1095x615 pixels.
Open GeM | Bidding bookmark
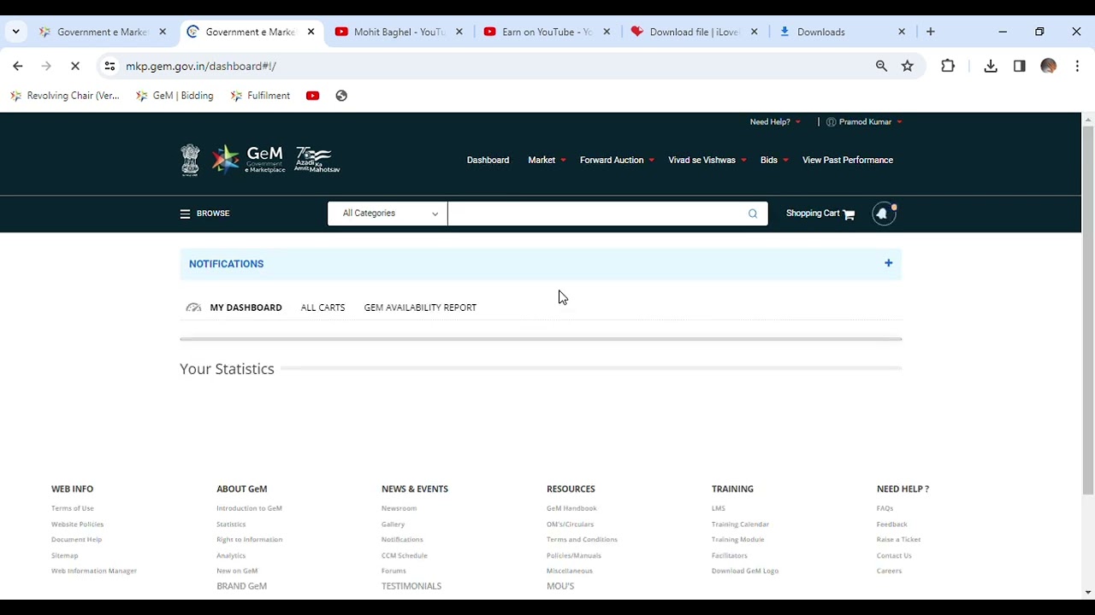pyautogui.click(x=175, y=96)
